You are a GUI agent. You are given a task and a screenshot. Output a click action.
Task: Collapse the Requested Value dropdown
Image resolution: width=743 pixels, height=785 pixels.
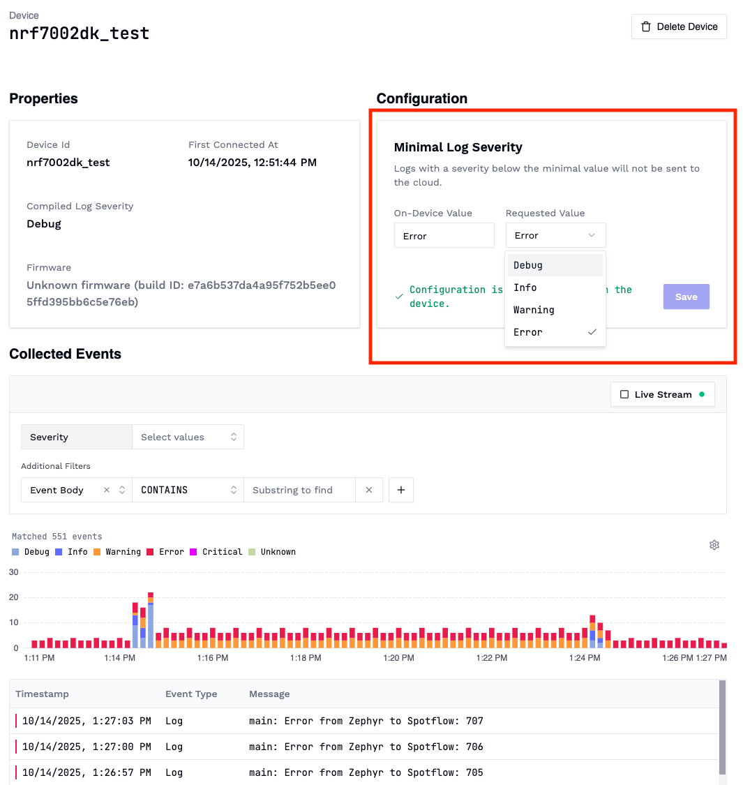click(x=556, y=235)
